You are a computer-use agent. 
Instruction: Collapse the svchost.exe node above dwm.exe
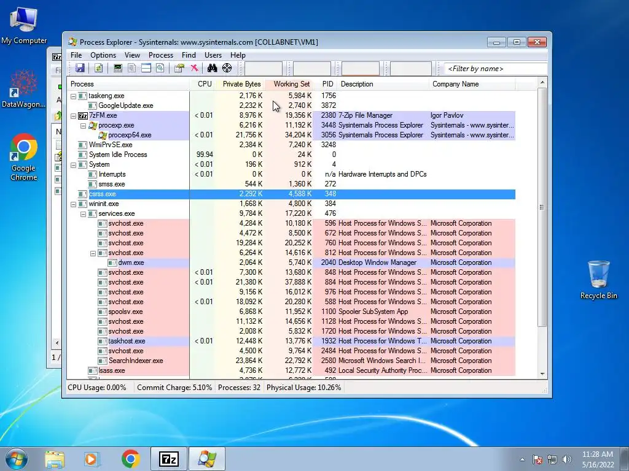(x=93, y=253)
